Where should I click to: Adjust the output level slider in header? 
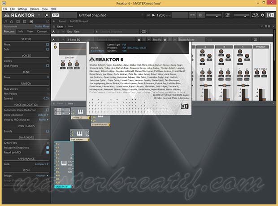(x=242, y=15)
